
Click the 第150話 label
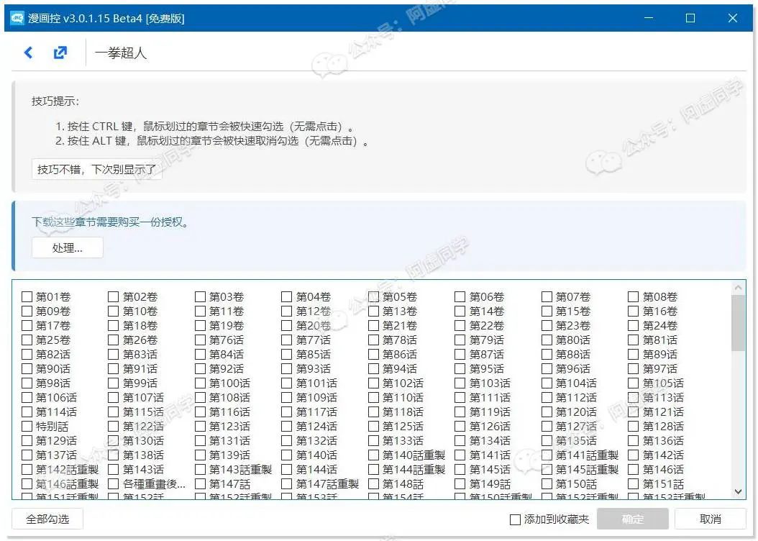click(x=576, y=484)
